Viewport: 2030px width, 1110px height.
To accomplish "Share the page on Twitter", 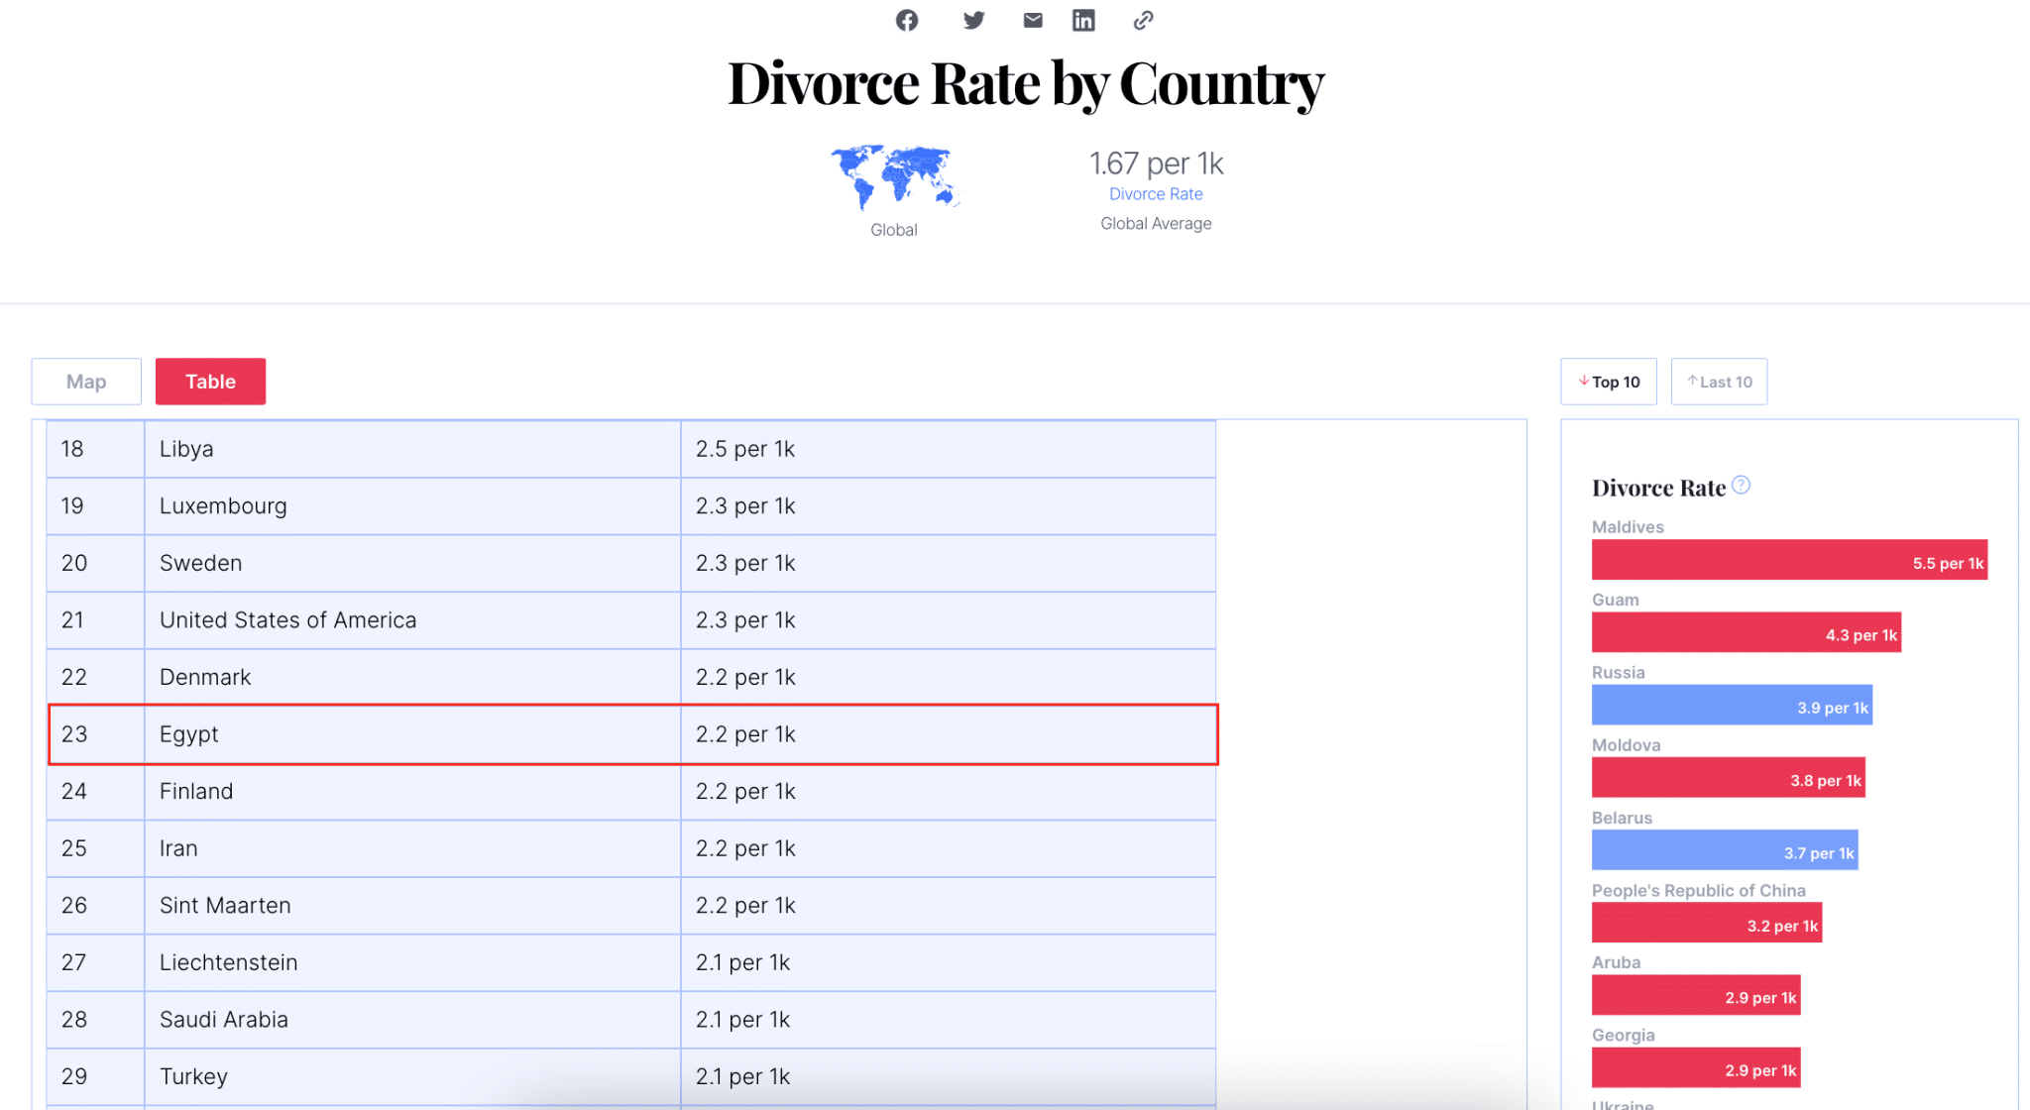I will 973,20.
